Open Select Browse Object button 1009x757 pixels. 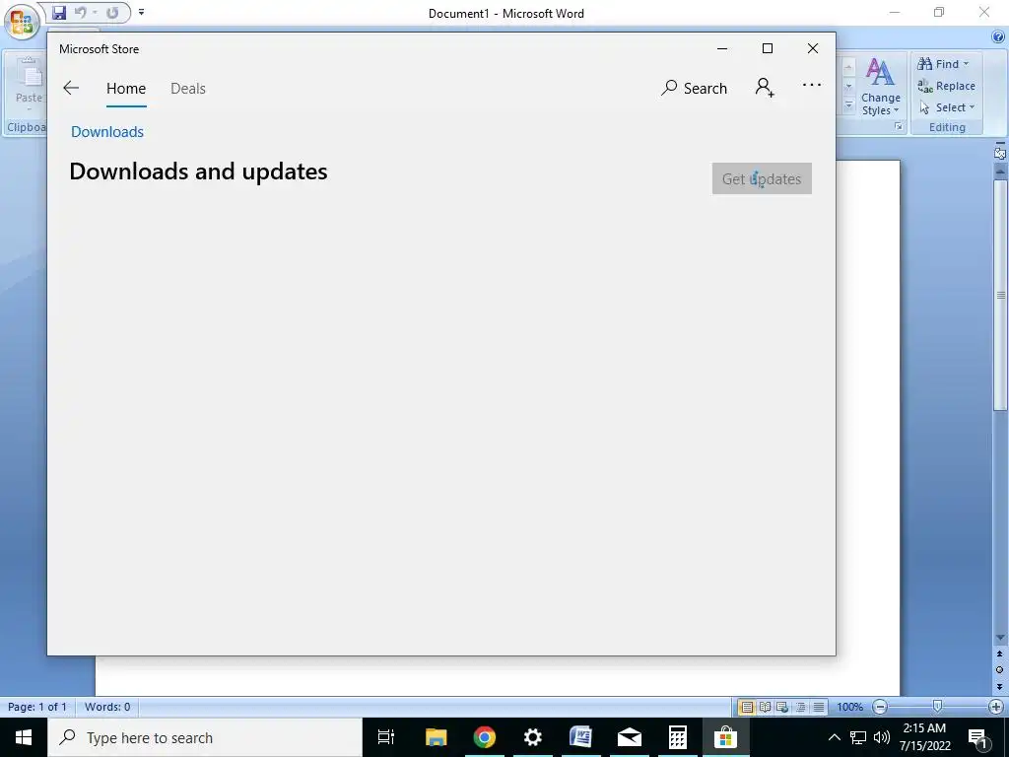click(999, 669)
